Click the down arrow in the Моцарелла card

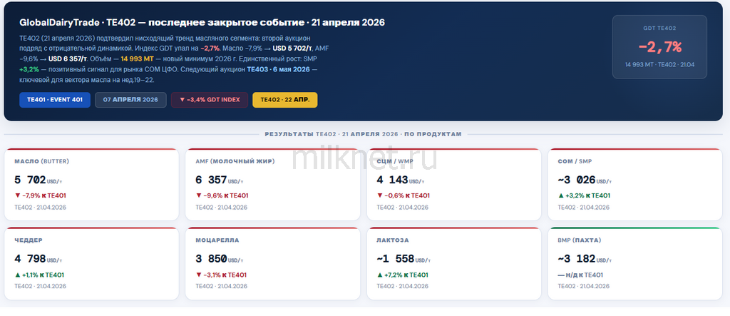199,275
